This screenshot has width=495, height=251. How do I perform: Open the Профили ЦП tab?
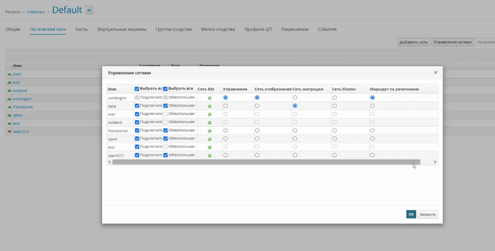click(258, 29)
